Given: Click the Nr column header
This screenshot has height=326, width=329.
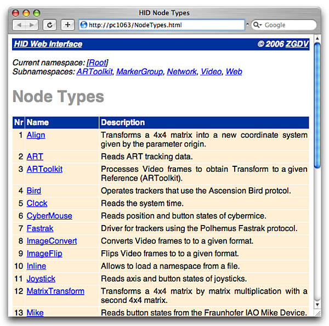Looking at the screenshot, I should [19, 122].
